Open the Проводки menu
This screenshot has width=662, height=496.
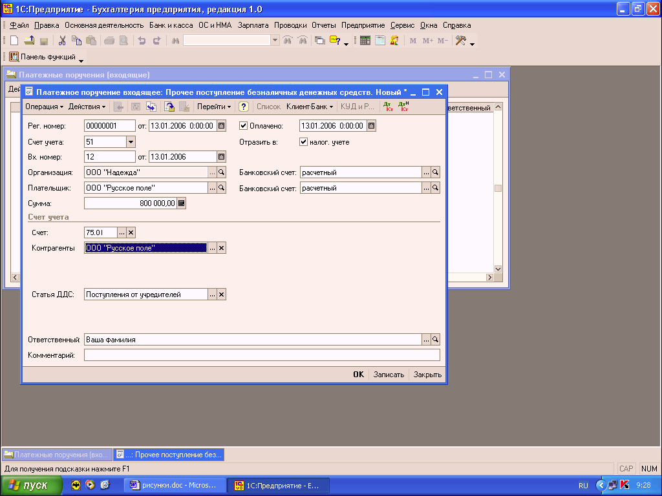pos(291,25)
